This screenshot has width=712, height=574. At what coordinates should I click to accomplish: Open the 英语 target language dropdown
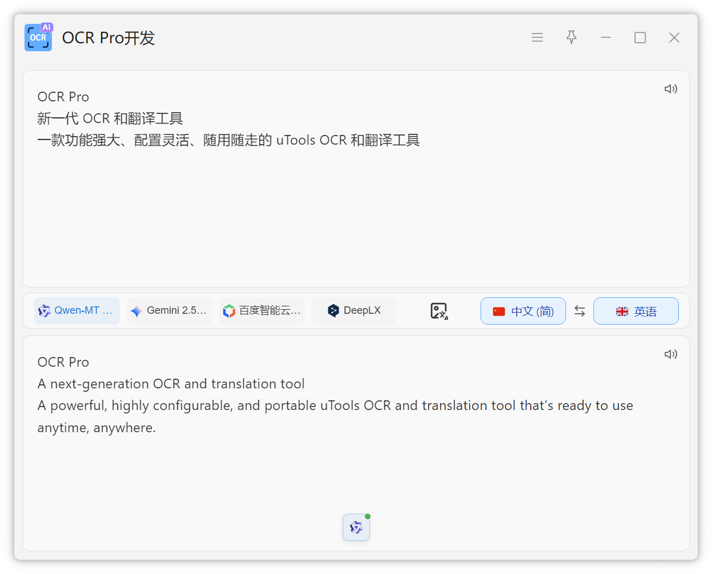pyautogui.click(x=636, y=311)
